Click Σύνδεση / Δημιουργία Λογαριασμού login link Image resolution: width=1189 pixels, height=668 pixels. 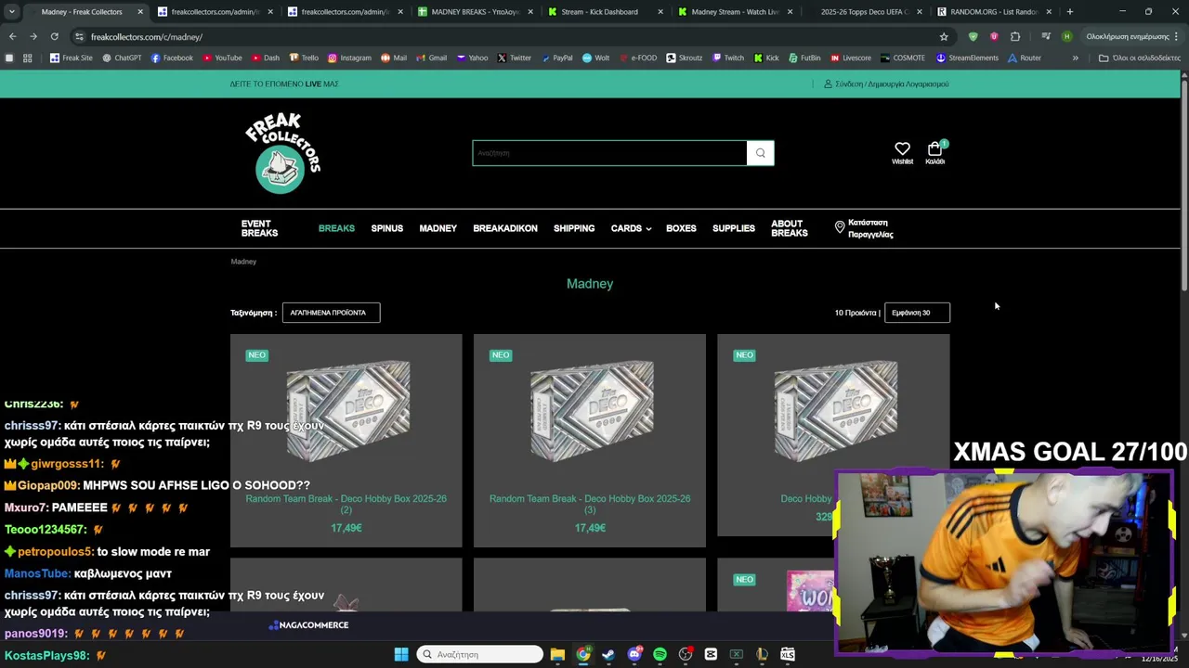click(886, 83)
